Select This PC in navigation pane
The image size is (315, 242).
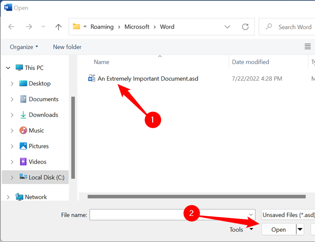(x=34, y=68)
